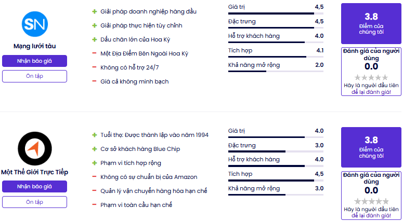This screenshot has width=403, height=222.
Task: Click Ôn tập button under Mạng lưới tàu
Action: (34, 76)
